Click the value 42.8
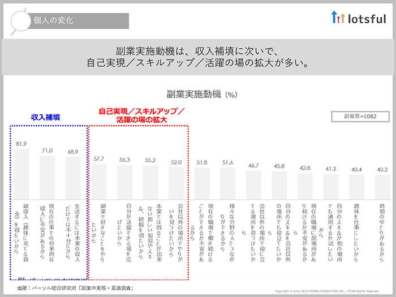This screenshot has width=396, height=297. tap(305, 168)
